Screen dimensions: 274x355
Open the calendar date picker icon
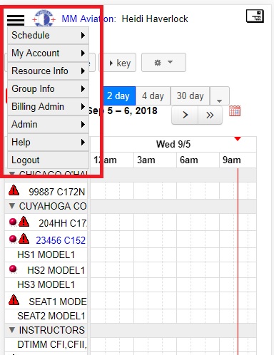[x=235, y=110]
